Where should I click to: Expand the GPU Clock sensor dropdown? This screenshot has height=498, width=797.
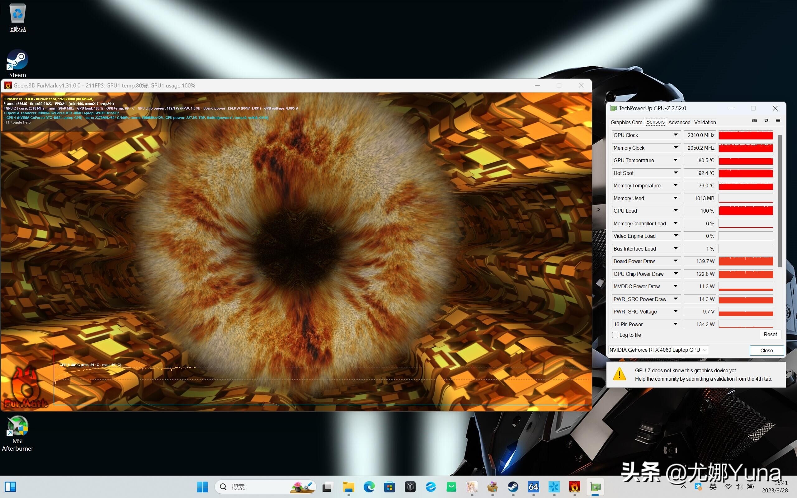pyautogui.click(x=676, y=135)
